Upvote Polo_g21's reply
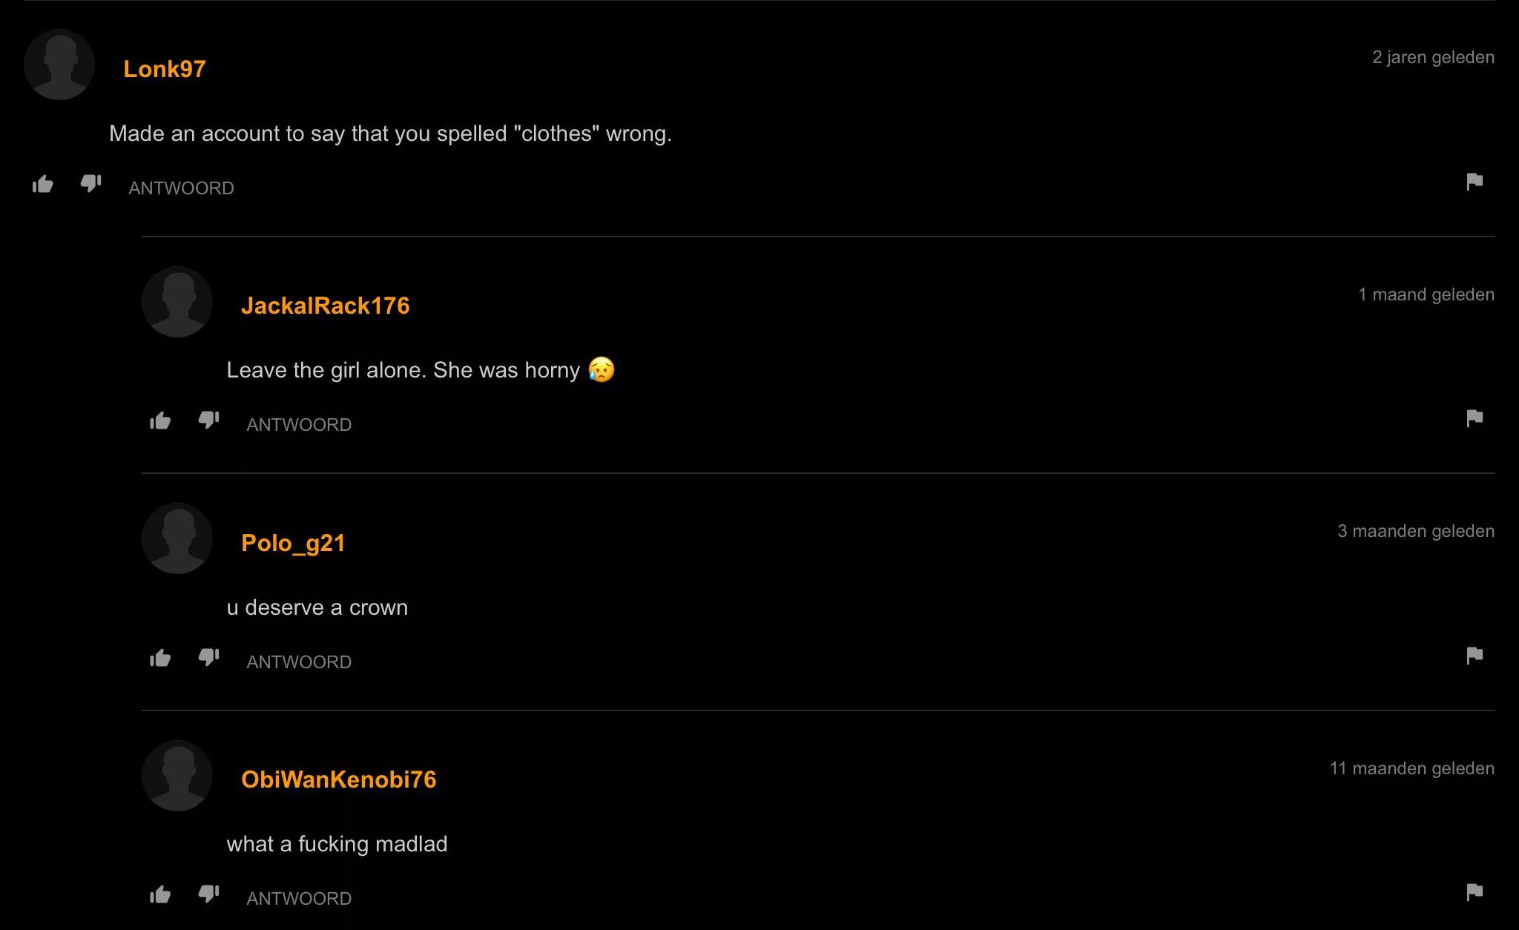Screen dimensions: 1519x930 160,658
